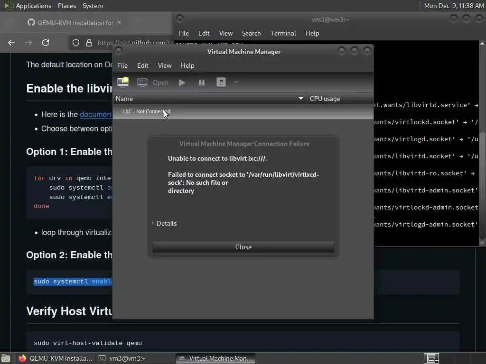
Task: Go forward in Firefox browser
Action: pyautogui.click(x=28, y=43)
